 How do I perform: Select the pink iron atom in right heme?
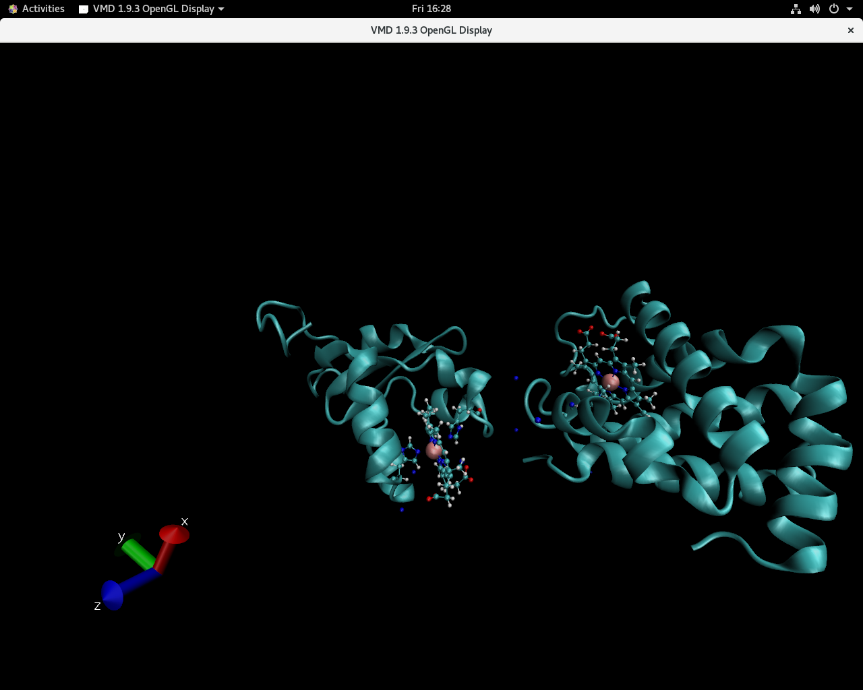pos(610,382)
